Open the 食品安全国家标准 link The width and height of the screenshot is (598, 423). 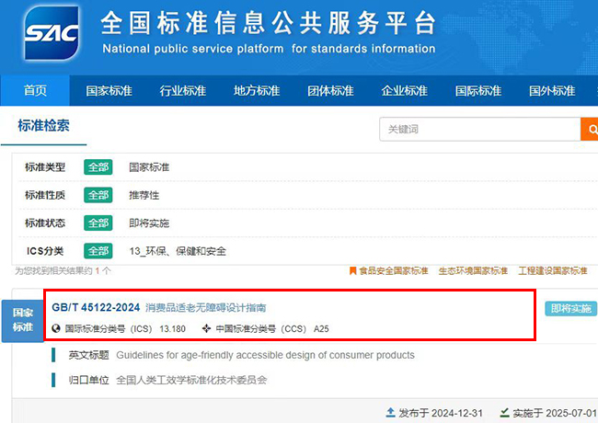tap(394, 271)
